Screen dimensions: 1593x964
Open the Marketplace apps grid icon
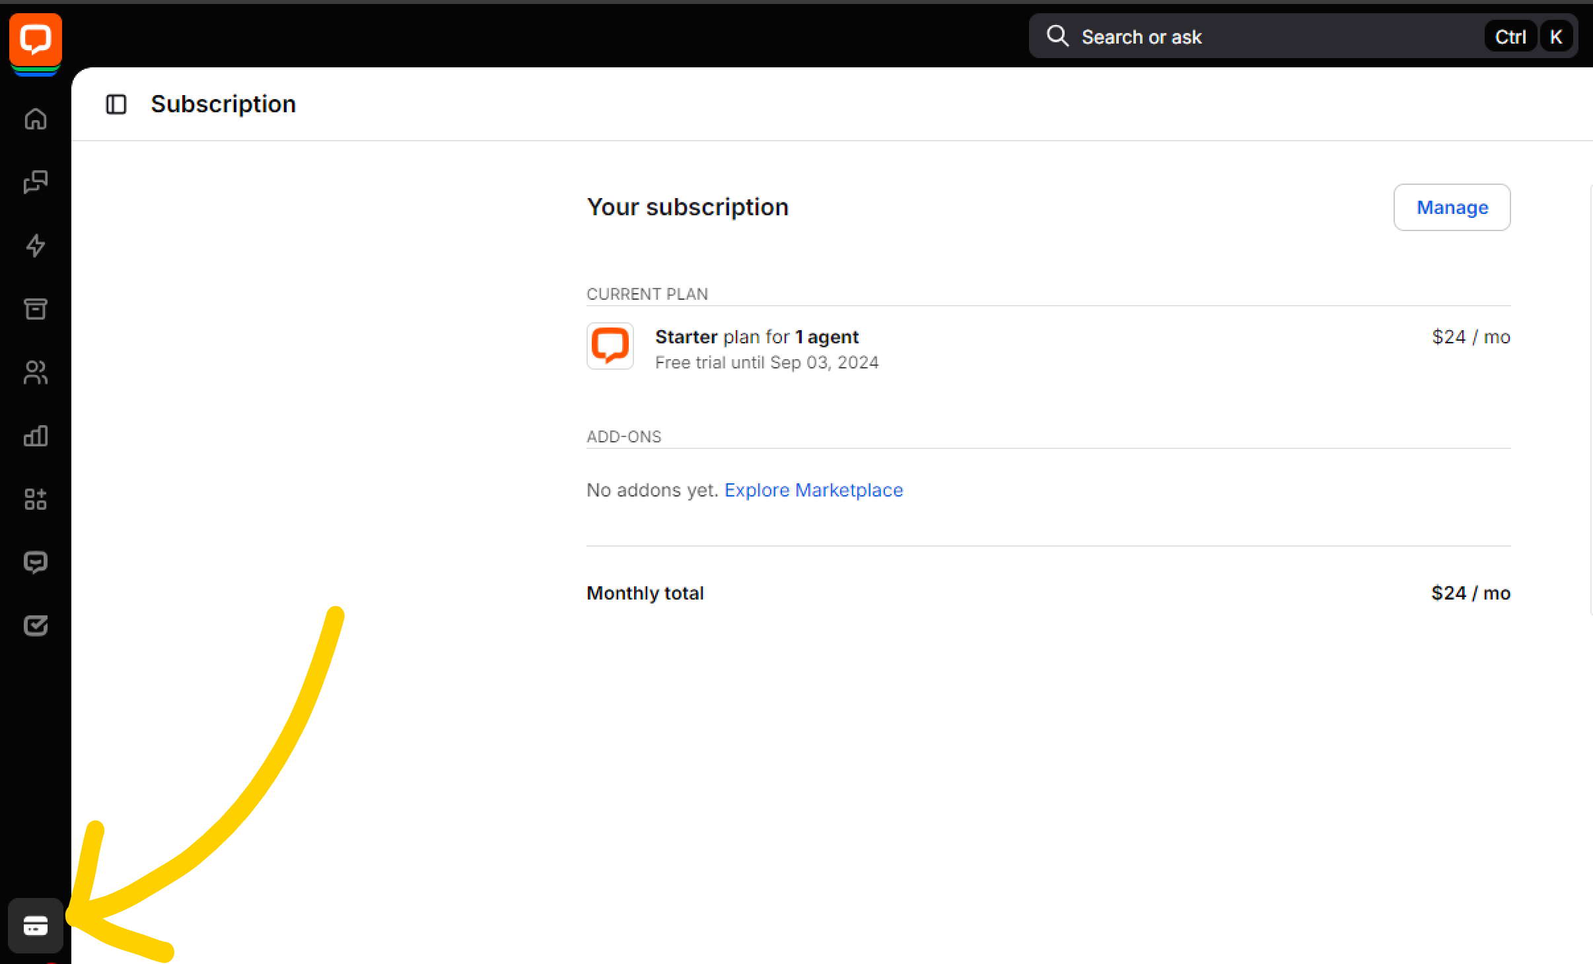click(36, 499)
